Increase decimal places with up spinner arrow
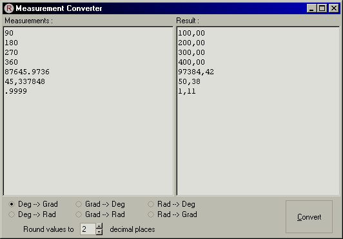Image resolution: width=343 pixels, height=239 pixels. pos(99,226)
